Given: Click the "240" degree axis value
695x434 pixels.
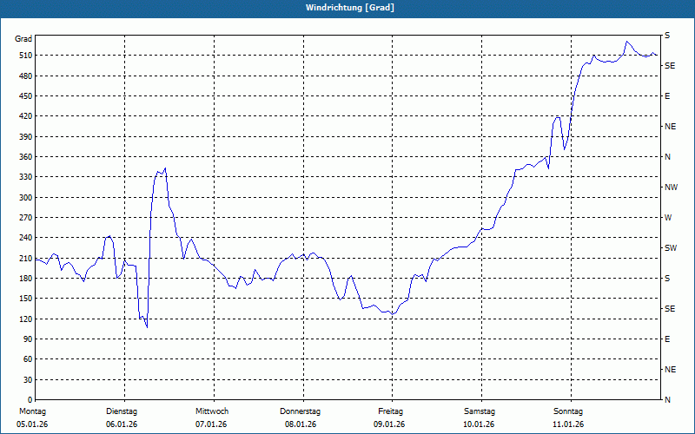Looking at the screenshot, I should coord(25,238).
